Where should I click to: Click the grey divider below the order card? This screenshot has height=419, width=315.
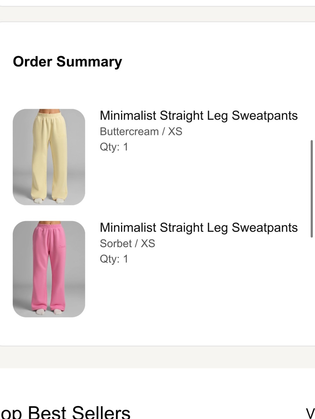tap(157, 357)
